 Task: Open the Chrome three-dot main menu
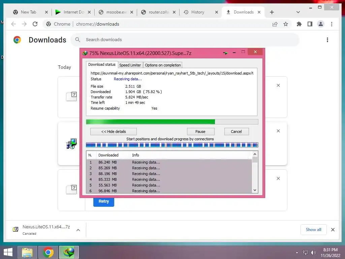coord(332,24)
